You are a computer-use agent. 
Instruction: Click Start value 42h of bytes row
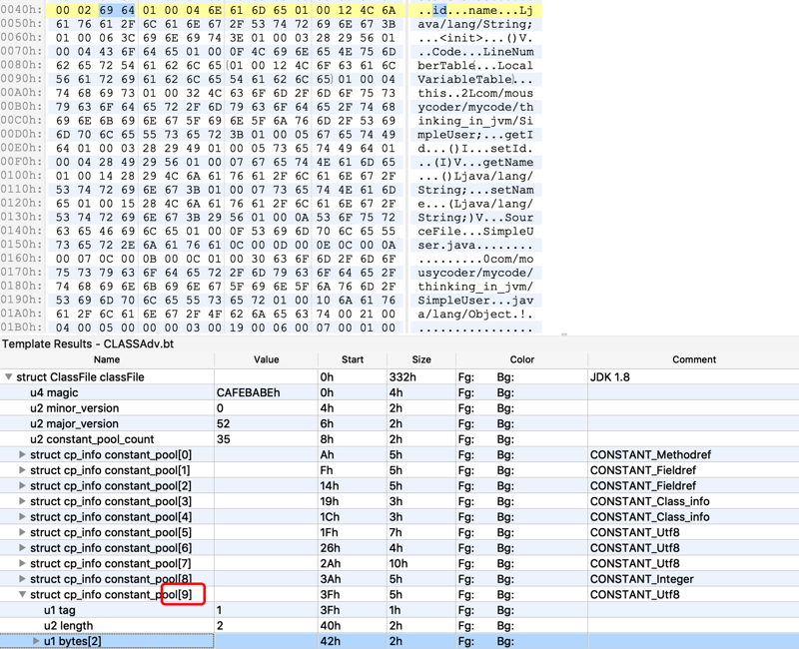(x=330, y=641)
